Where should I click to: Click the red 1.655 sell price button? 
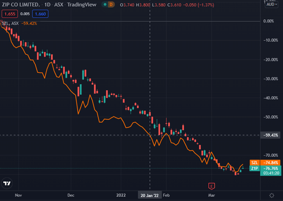click(x=10, y=14)
